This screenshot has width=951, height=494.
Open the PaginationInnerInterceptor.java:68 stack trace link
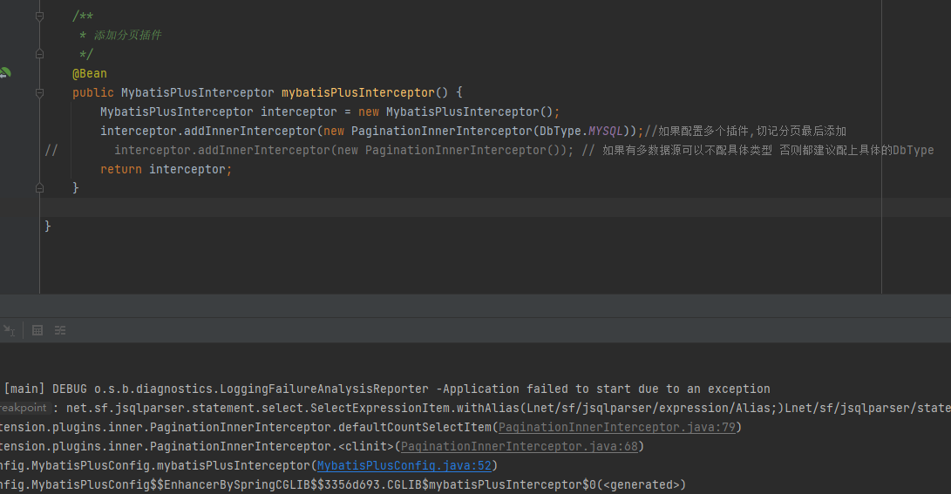[520, 447]
